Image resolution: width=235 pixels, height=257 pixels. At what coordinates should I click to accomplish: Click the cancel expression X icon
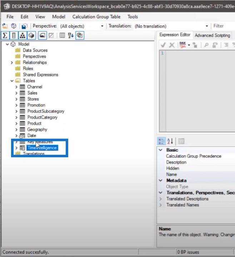172,45
